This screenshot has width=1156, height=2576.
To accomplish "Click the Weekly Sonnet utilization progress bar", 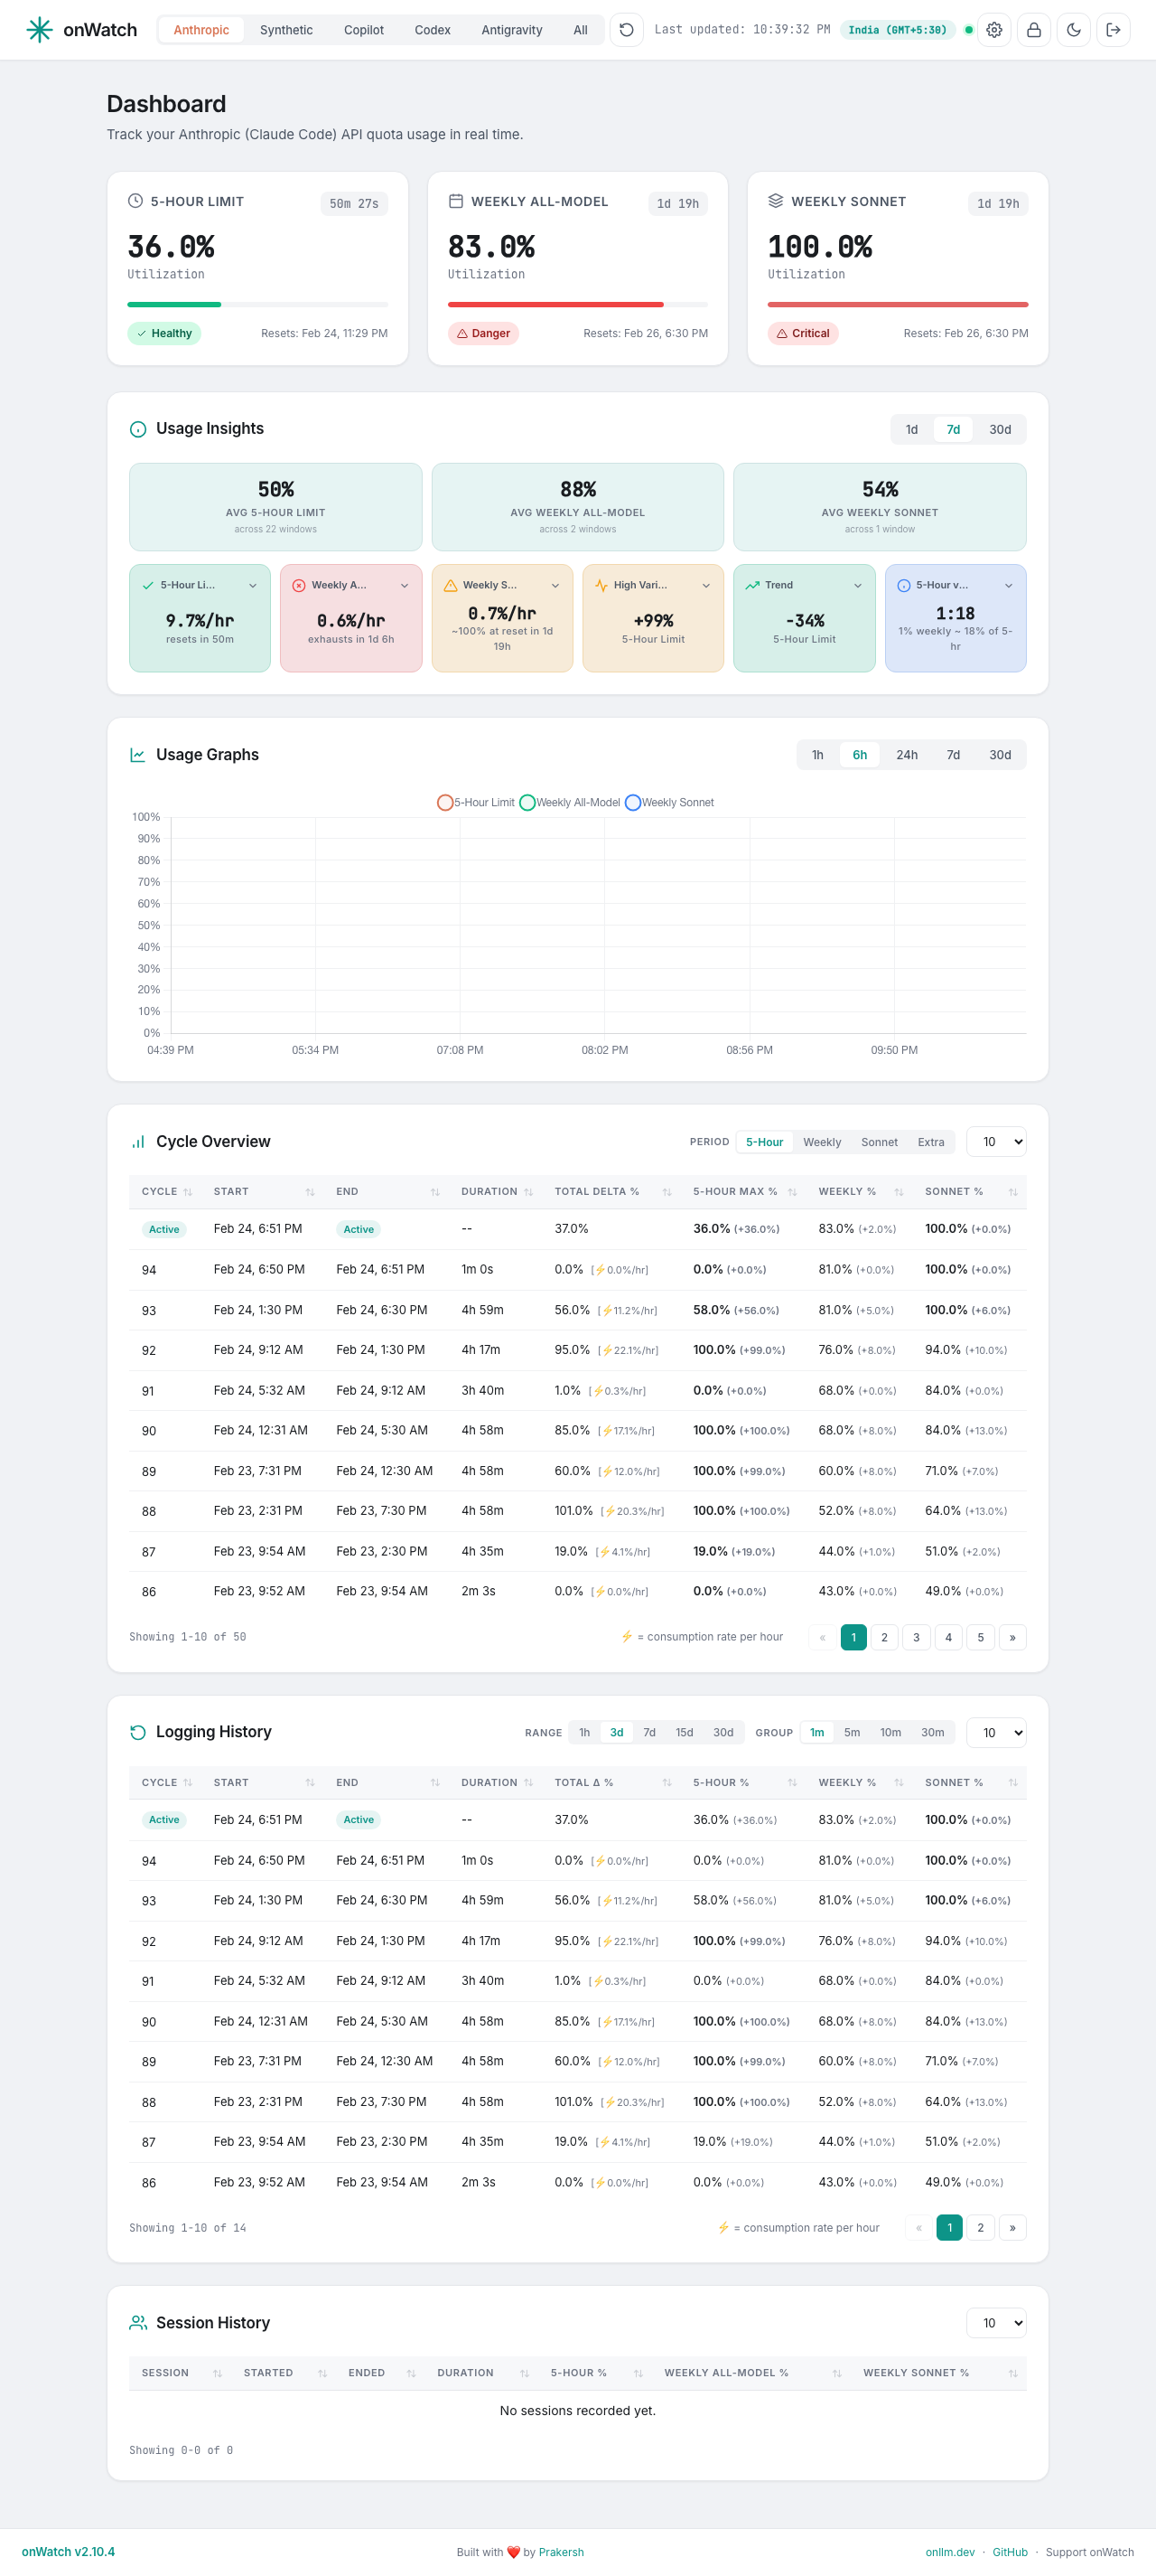I will 897,304.
